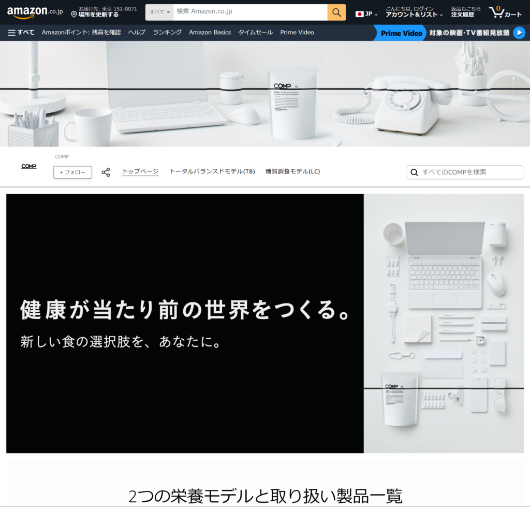This screenshot has height=507, width=530.
Task: Open 返品もこちら 注文履歴 link
Action: click(465, 12)
